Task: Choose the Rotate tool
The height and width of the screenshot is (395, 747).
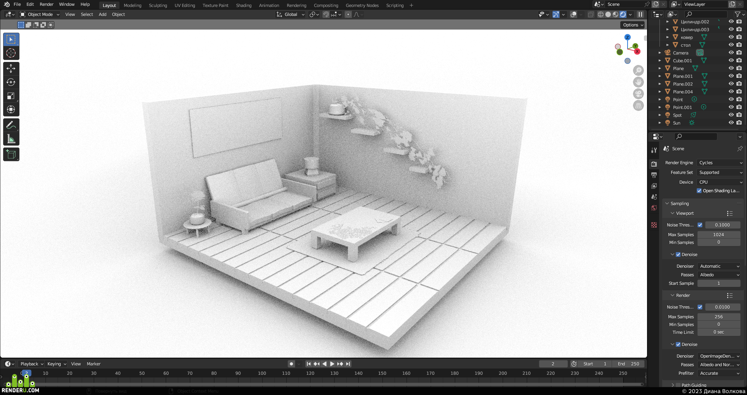Action: click(11, 82)
